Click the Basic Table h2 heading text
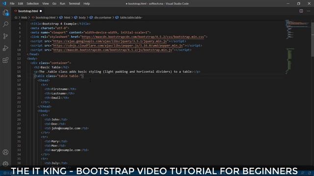The width and height of the screenshot is (314, 176). [51, 67]
